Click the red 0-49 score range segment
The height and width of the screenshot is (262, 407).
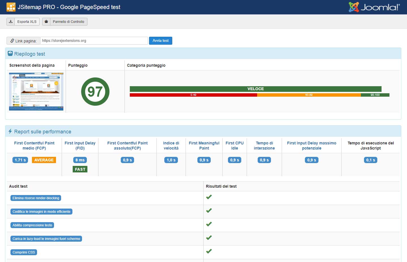193,95
